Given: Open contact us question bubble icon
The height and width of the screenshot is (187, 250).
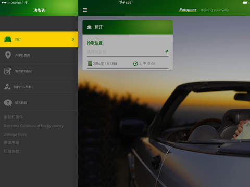Looking at the screenshot, I should [8, 103].
